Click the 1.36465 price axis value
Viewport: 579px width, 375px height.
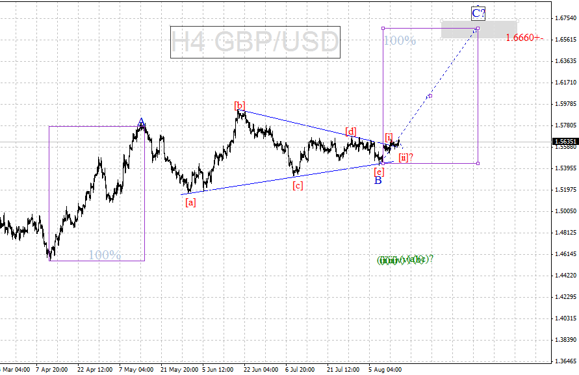566,361
